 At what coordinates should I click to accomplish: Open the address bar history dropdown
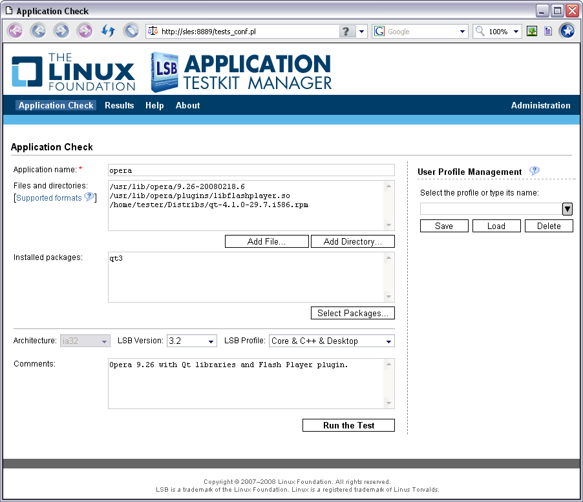point(361,32)
